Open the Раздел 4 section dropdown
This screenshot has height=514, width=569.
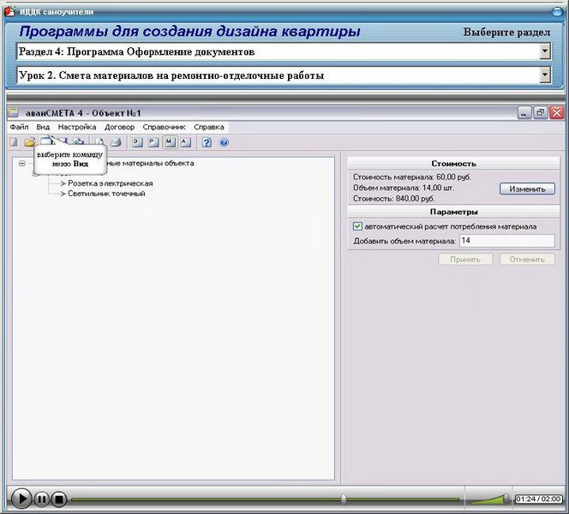pos(545,52)
